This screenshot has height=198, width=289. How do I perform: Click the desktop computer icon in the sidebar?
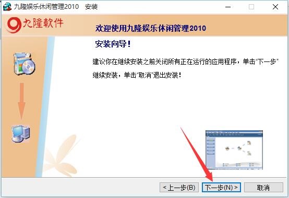pyautogui.click(x=21, y=134)
